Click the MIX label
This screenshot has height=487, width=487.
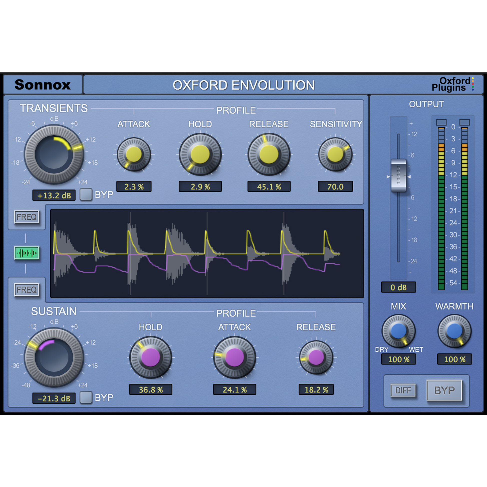click(x=398, y=306)
